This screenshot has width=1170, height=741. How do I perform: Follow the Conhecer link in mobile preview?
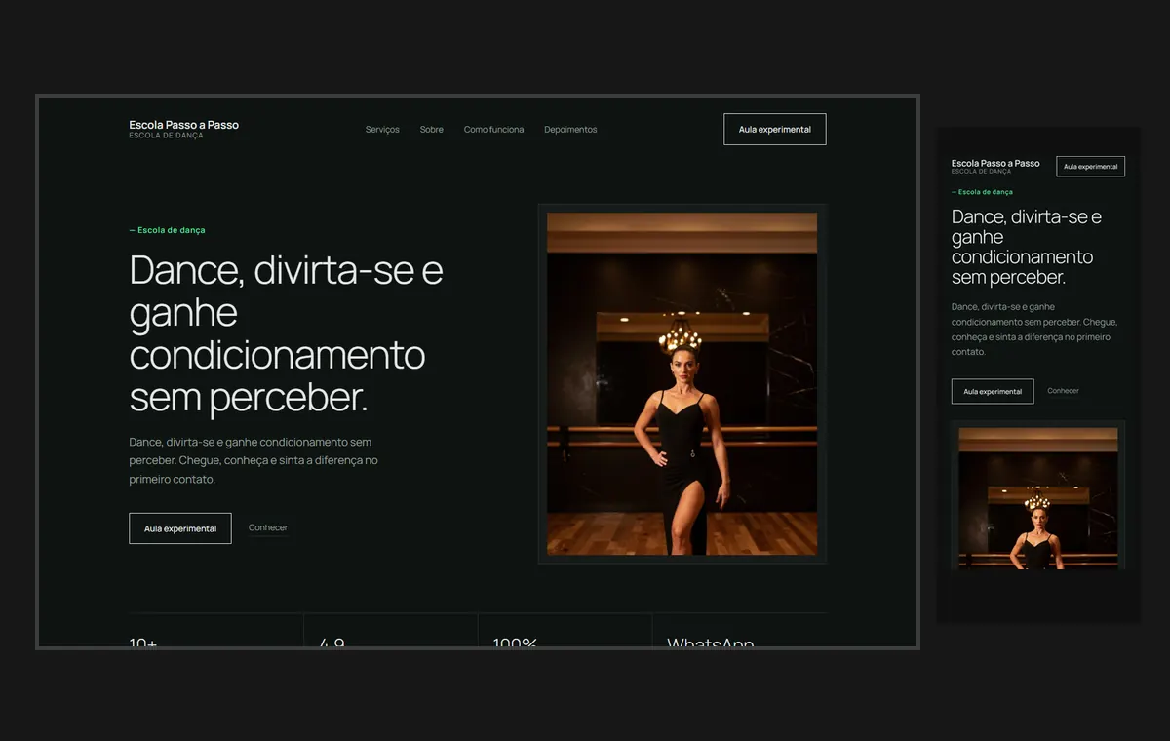(1064, 391)
